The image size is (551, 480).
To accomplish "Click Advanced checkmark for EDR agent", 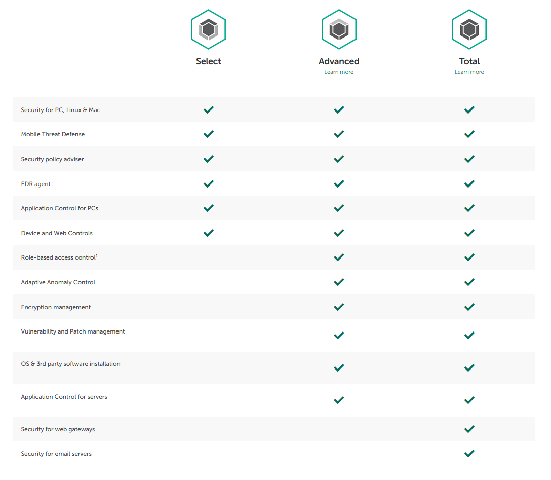I will coord(339,183).
